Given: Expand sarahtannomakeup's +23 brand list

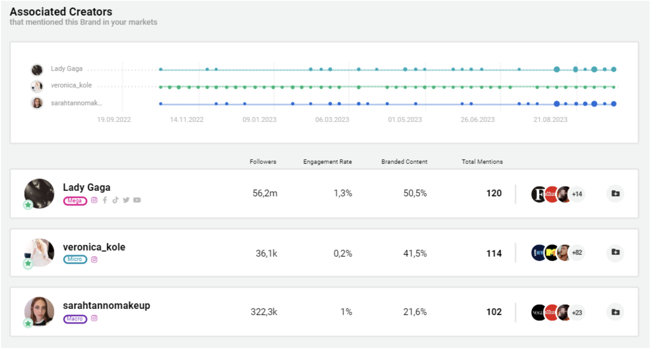Looking at the screenshot, I should (577, 313).
